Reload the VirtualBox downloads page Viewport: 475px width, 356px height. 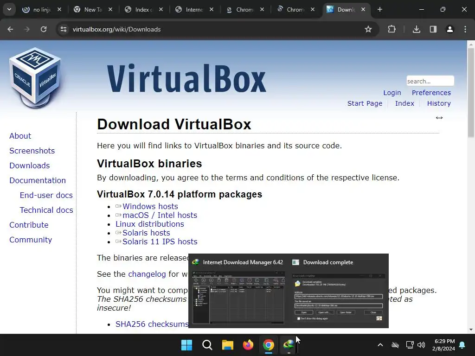[x=44, y=29]
